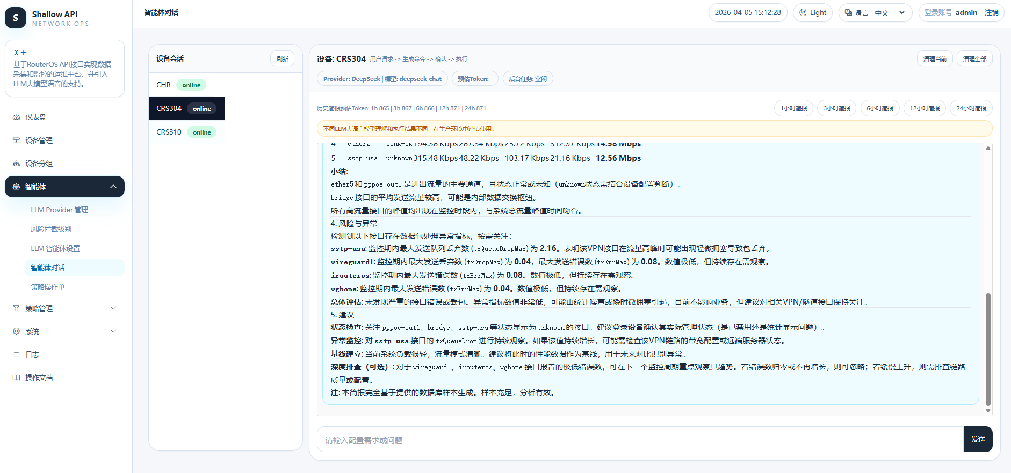Click the dashboard icon beside 仪表盘
This screenshot has height=473, width=1011.
click(16, 117)
